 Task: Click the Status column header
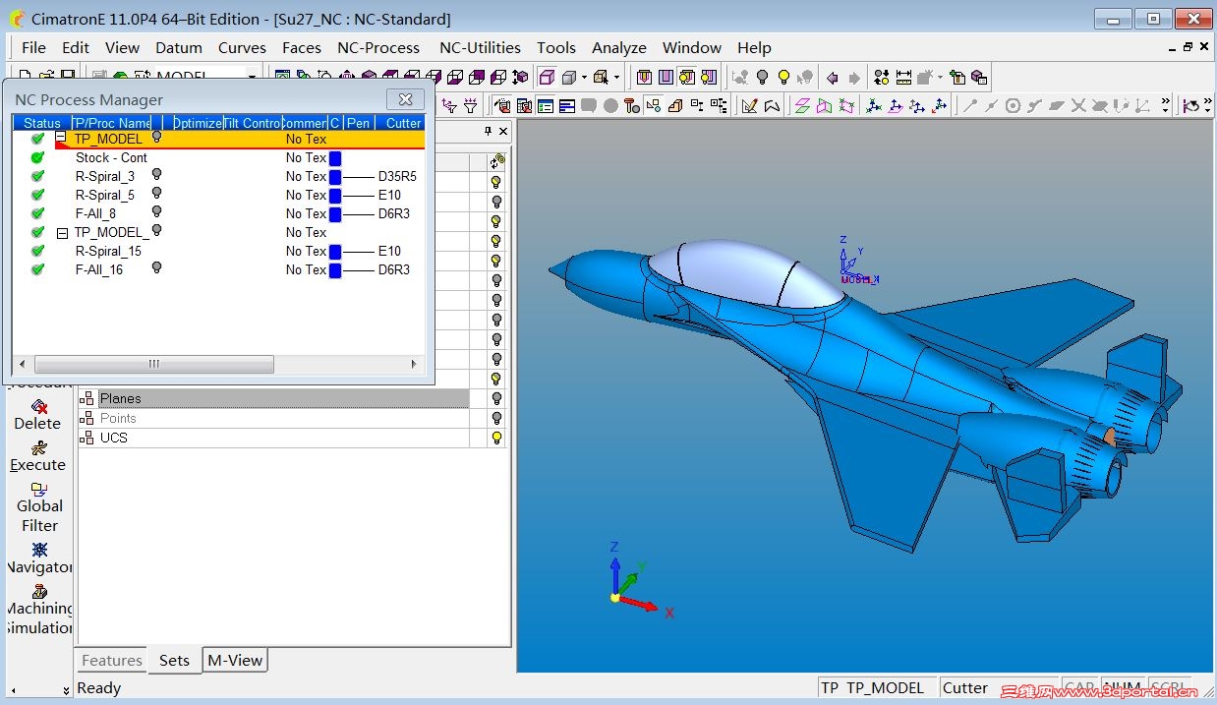tap(41, 123)
